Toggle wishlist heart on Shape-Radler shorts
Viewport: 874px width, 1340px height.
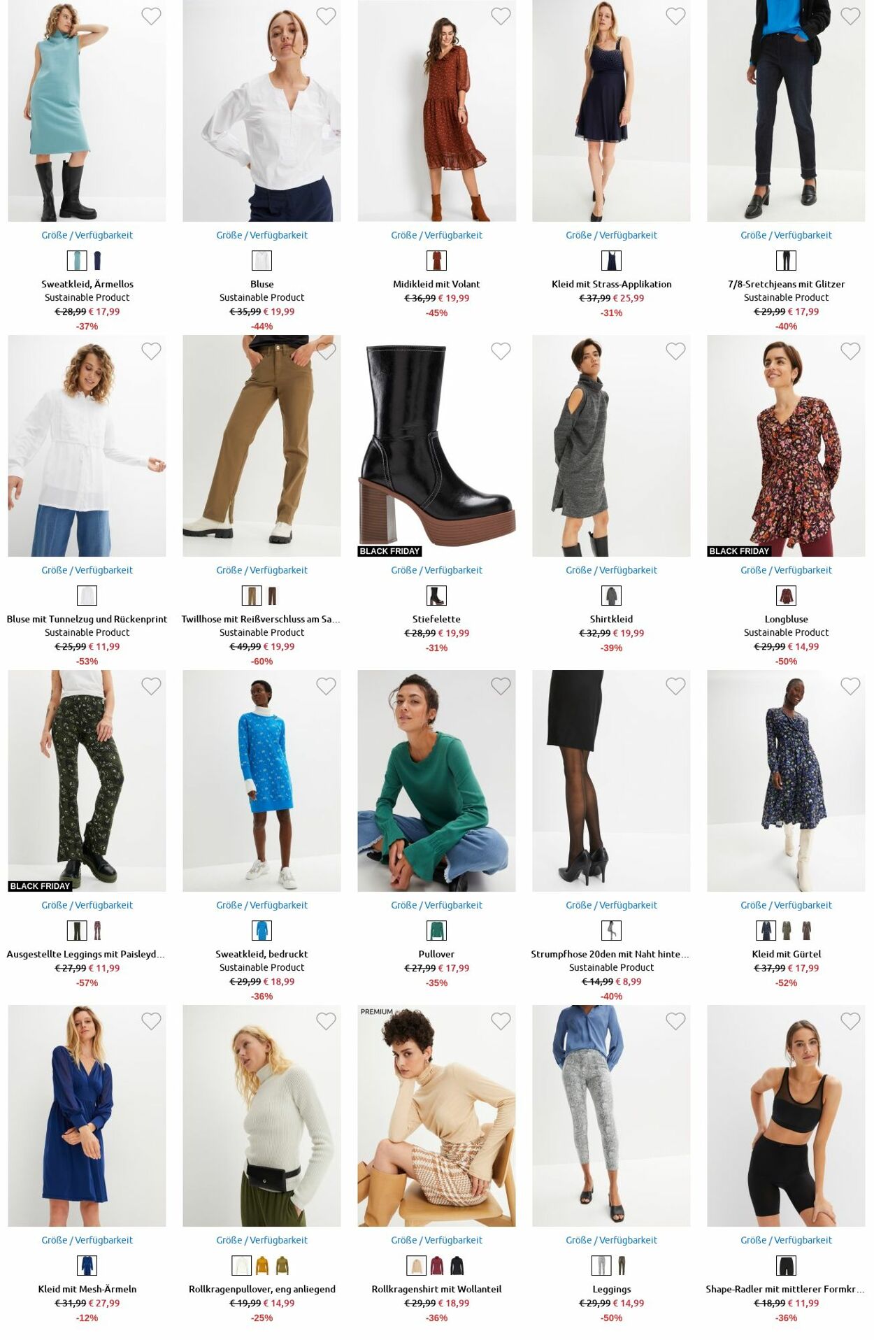click(850, 1021)
